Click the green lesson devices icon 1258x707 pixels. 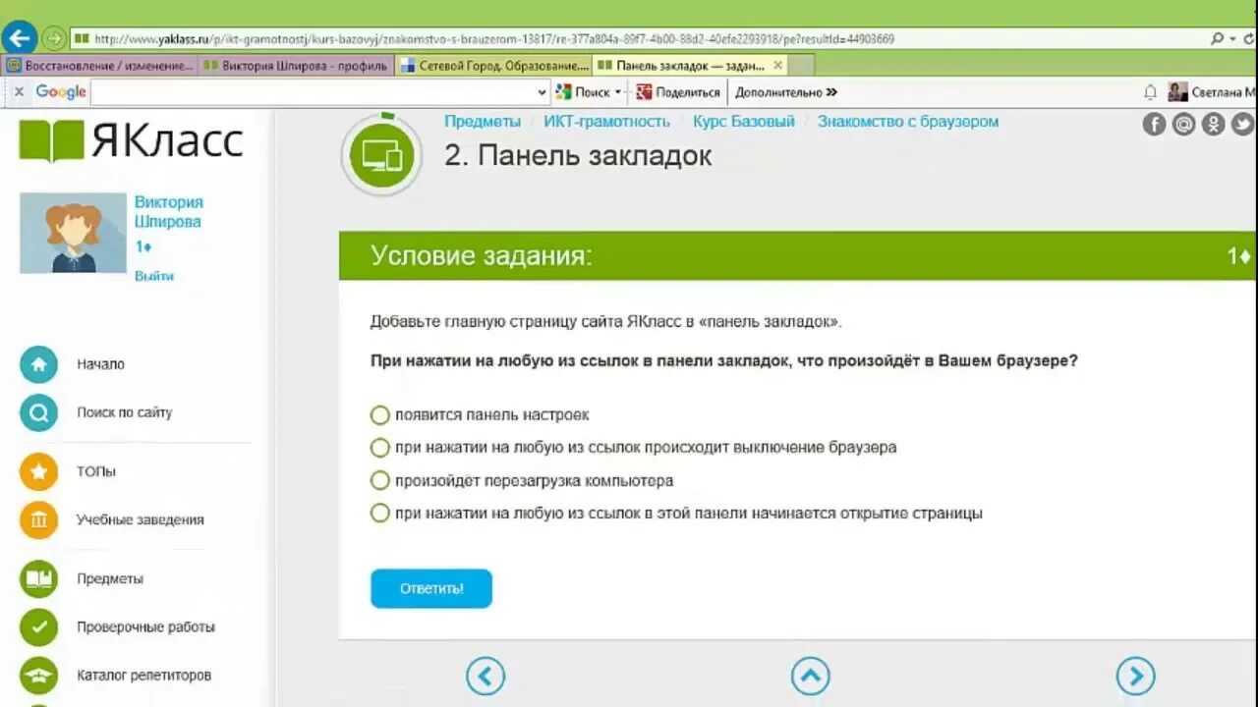click(x=381, y=155)
